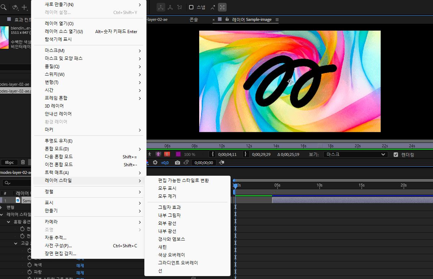Click stopwatch icon for 녹색 property
433x279 pixels.
click(30, 265)
